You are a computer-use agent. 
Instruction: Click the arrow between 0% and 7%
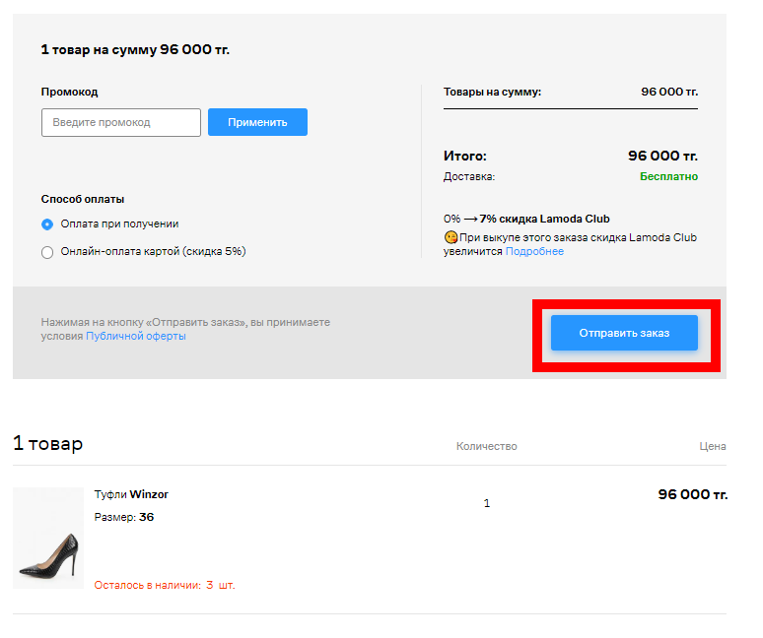pyautogui.click(x=470, y=219)
